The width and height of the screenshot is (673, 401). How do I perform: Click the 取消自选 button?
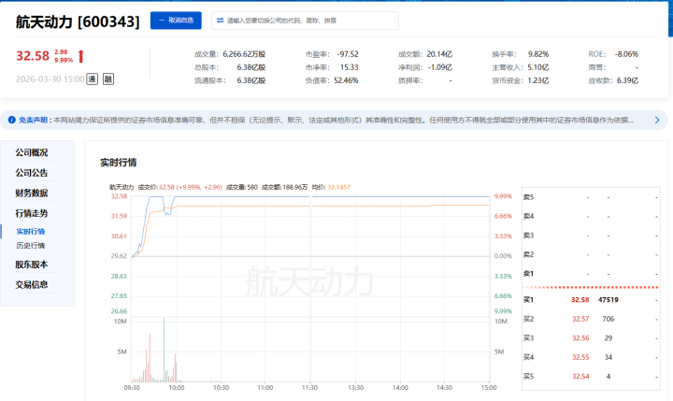pyautogui.click(x=176, y=21)
